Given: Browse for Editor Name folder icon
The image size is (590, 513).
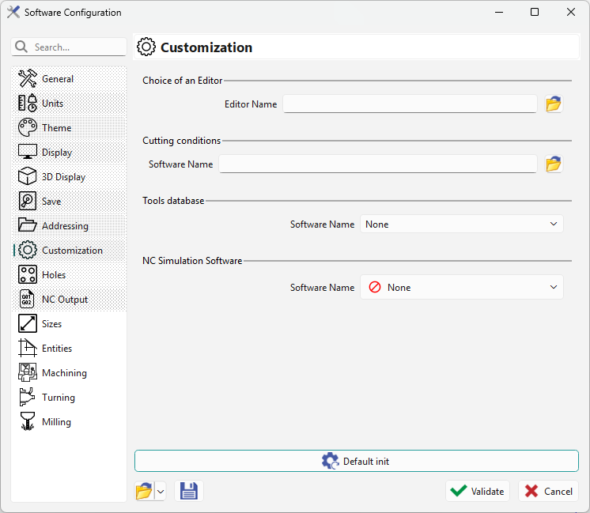Looking at the screenshot, I should (x=554, y=104).
